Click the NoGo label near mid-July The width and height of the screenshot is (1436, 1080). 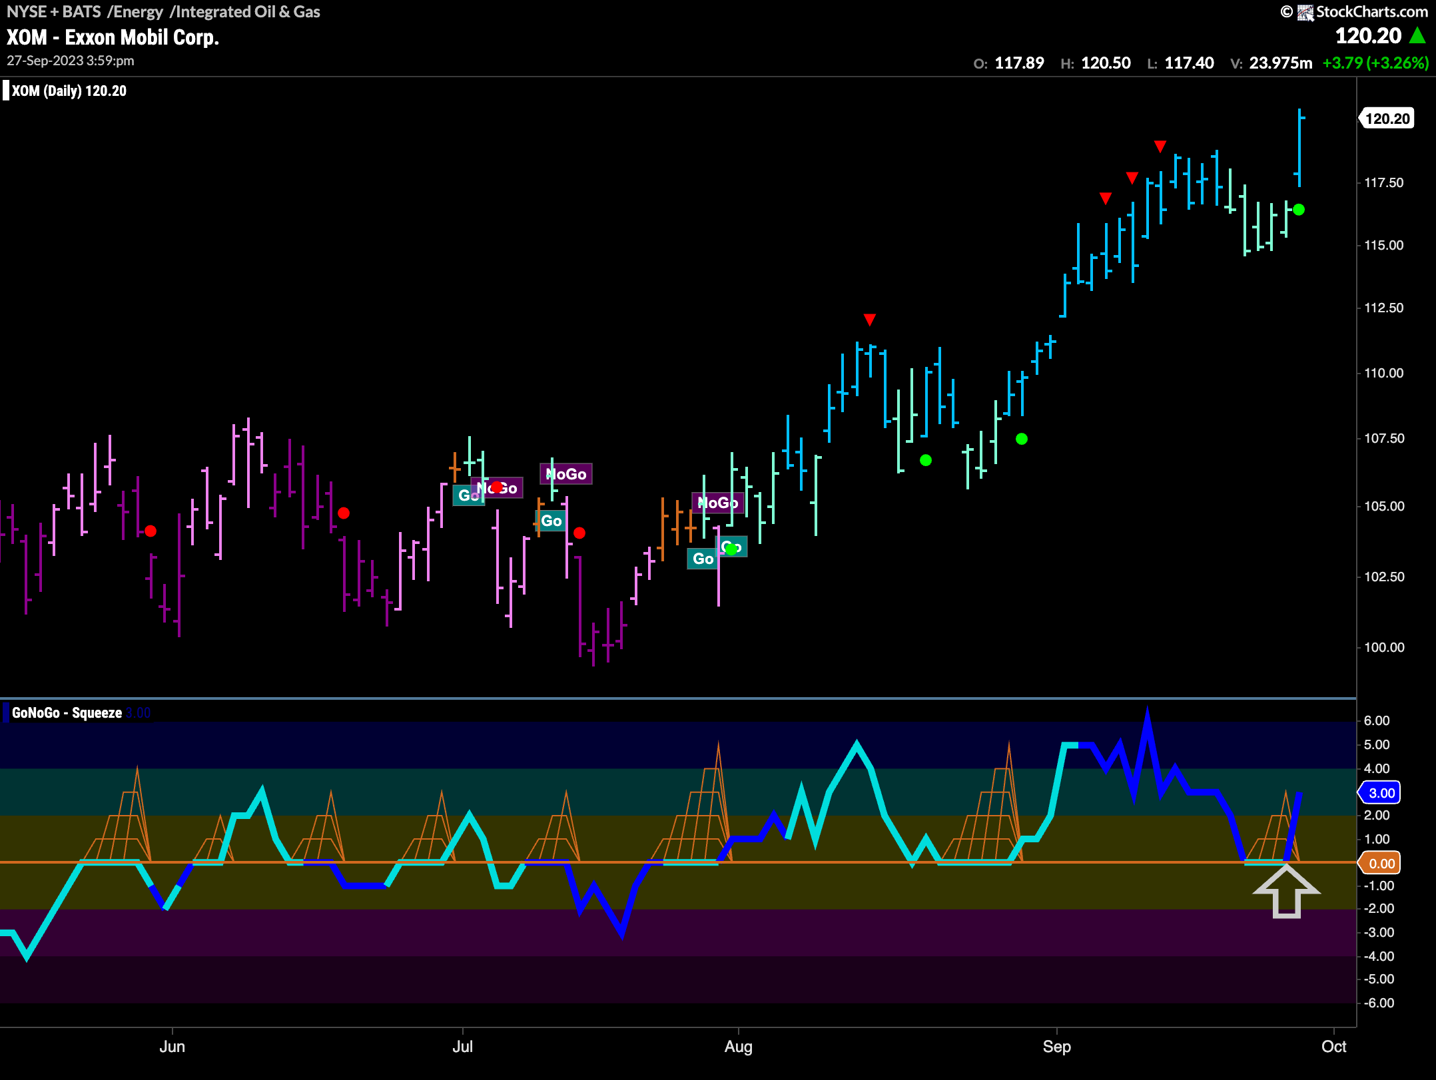click(x=566, y=474)
